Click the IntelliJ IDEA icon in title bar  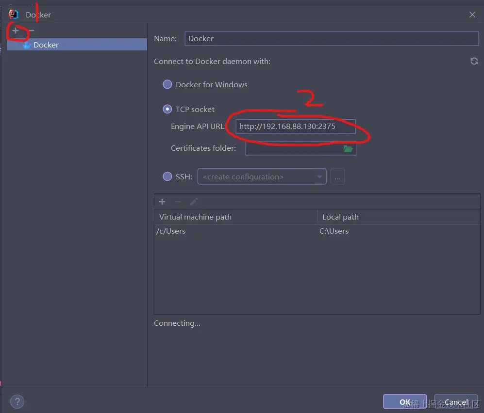pyautogui.click(x=13, y=14)
